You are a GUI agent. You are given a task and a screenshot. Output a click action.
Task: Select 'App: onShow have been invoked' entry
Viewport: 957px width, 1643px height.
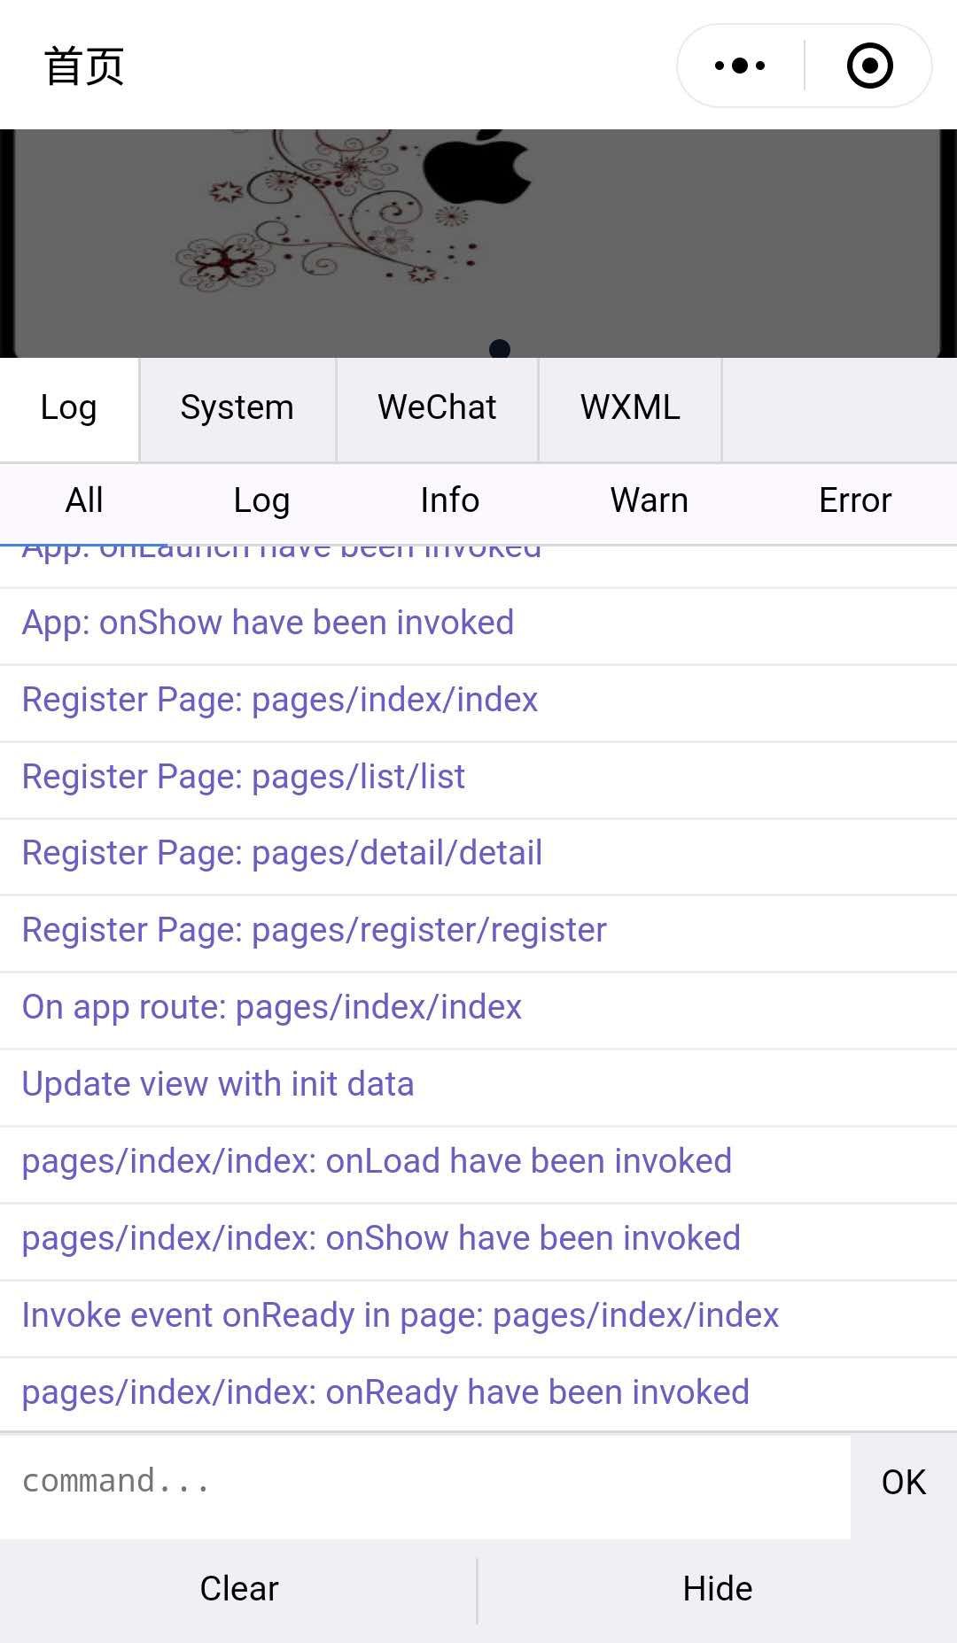tap(478, 624)
